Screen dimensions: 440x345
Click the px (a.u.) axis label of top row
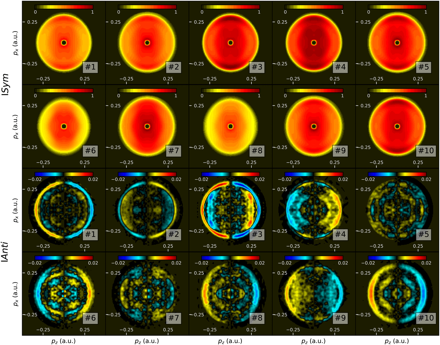(16, 43)
